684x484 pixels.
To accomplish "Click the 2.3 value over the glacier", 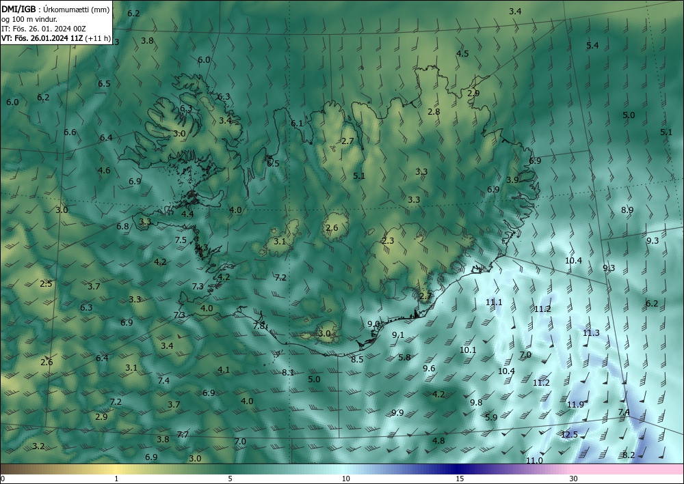I will 388,241.
